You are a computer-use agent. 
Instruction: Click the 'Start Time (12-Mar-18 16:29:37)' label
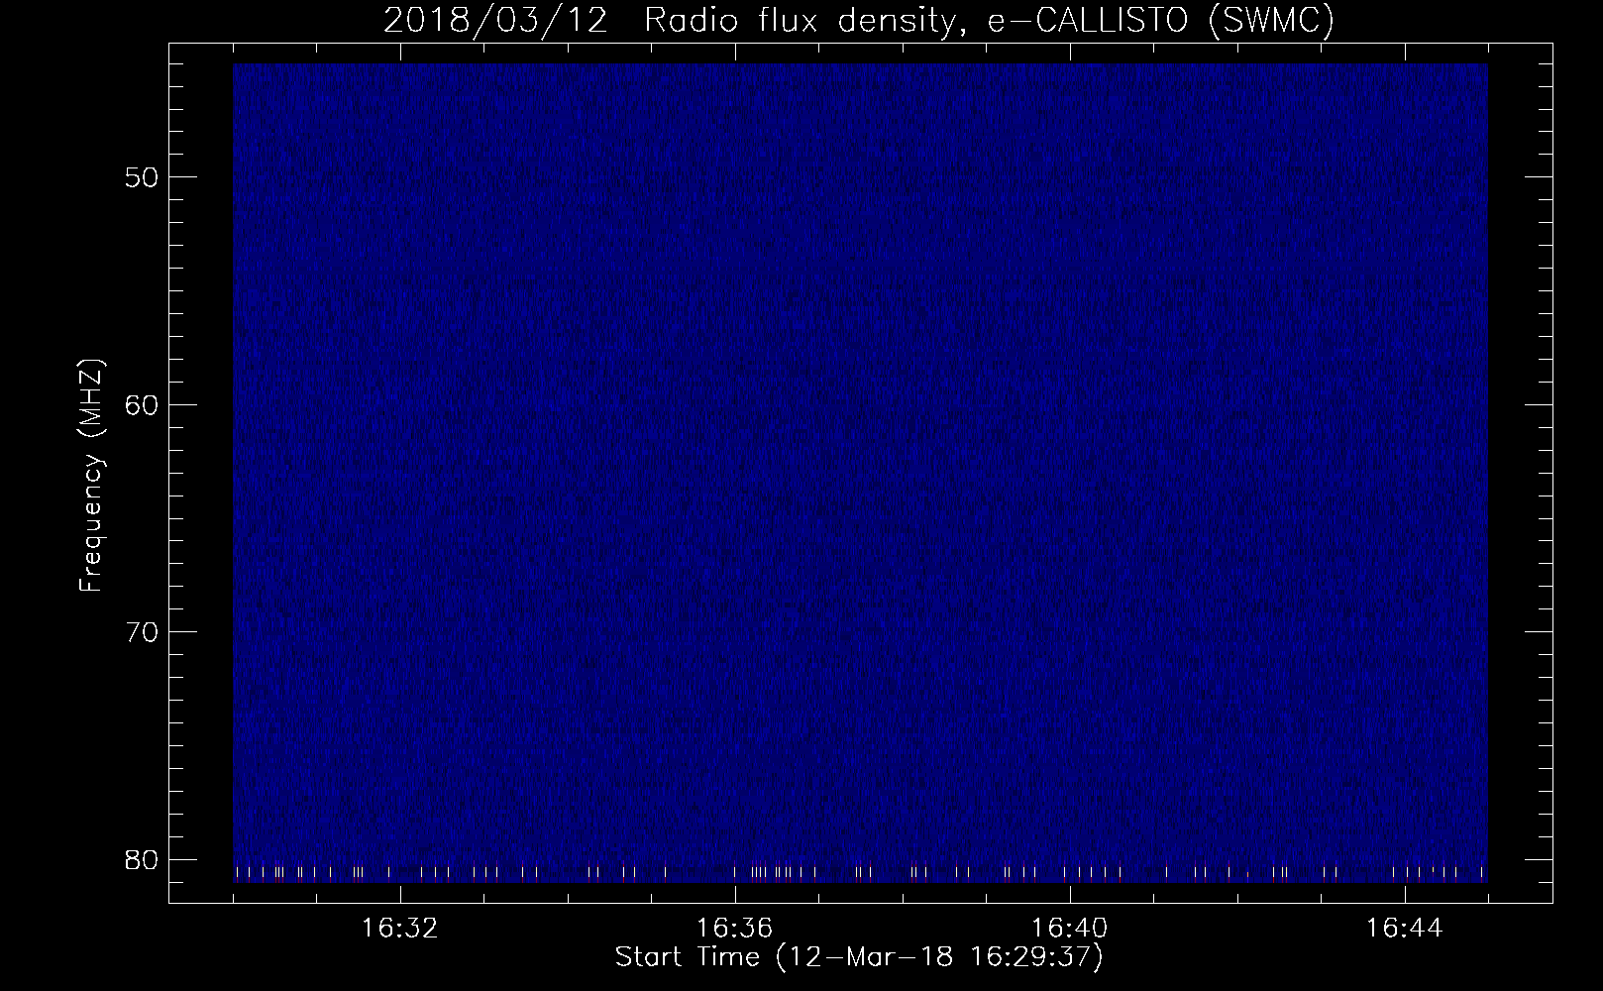(859, 958)
